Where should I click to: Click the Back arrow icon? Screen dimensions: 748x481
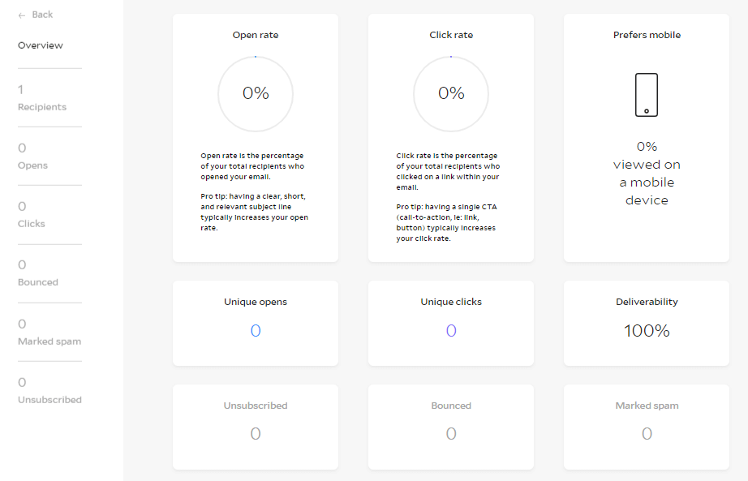coord(22,15)
